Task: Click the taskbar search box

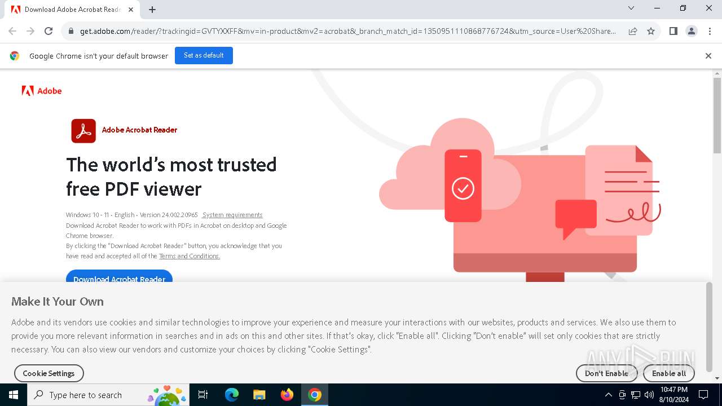Action: pyautogui.click(x=107, y=395)
